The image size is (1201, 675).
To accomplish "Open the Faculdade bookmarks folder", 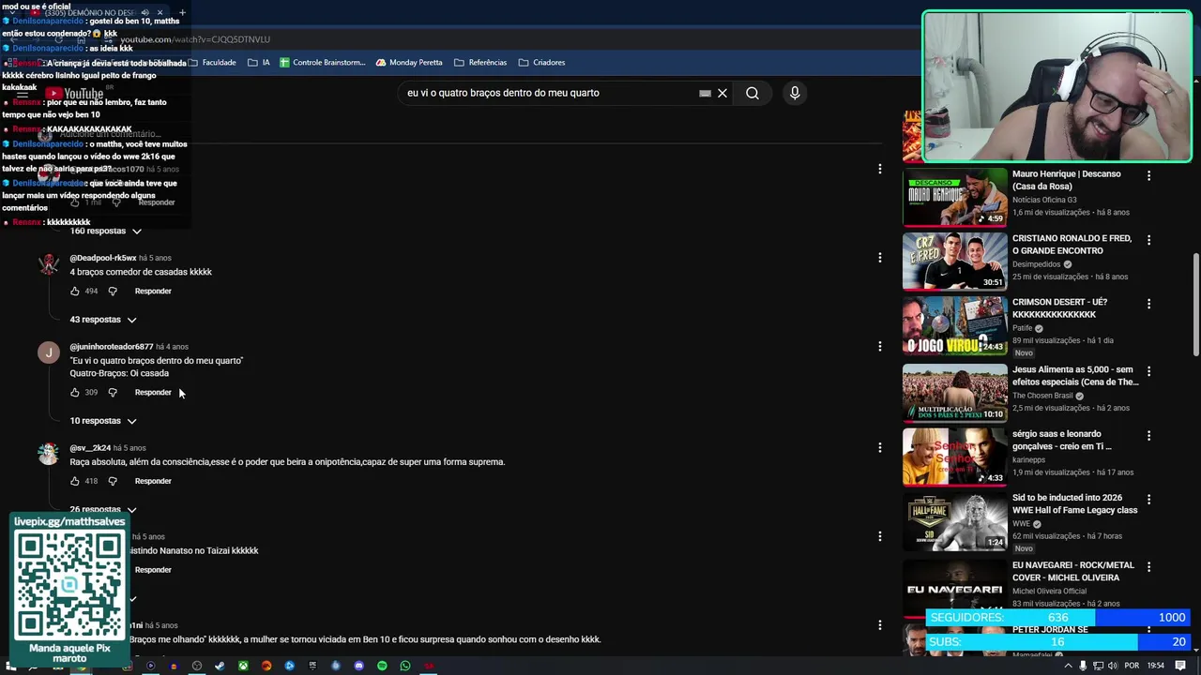I will coord(212,63).
